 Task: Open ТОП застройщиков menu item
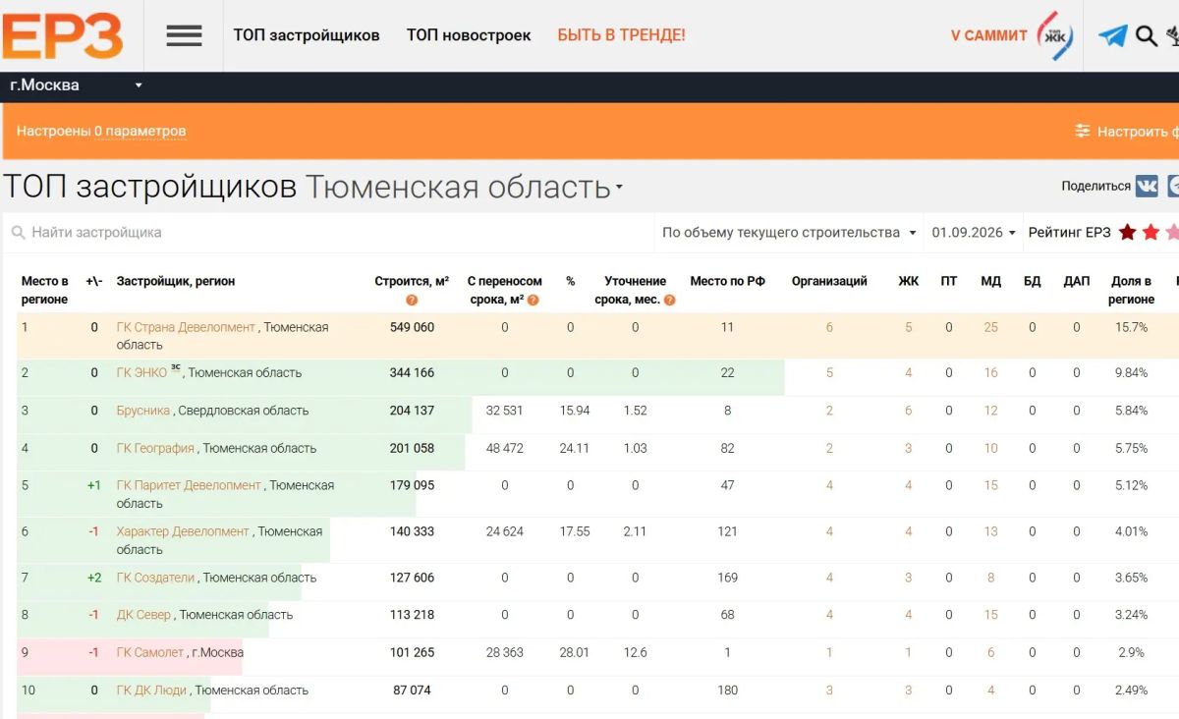(x=307, y=35)
